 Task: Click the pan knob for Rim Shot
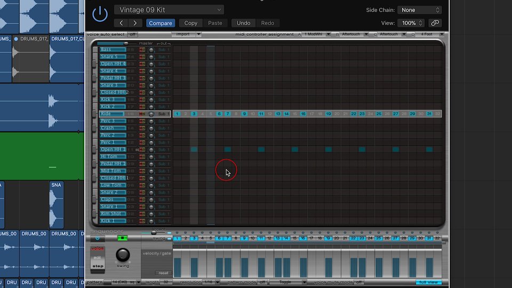151,214
